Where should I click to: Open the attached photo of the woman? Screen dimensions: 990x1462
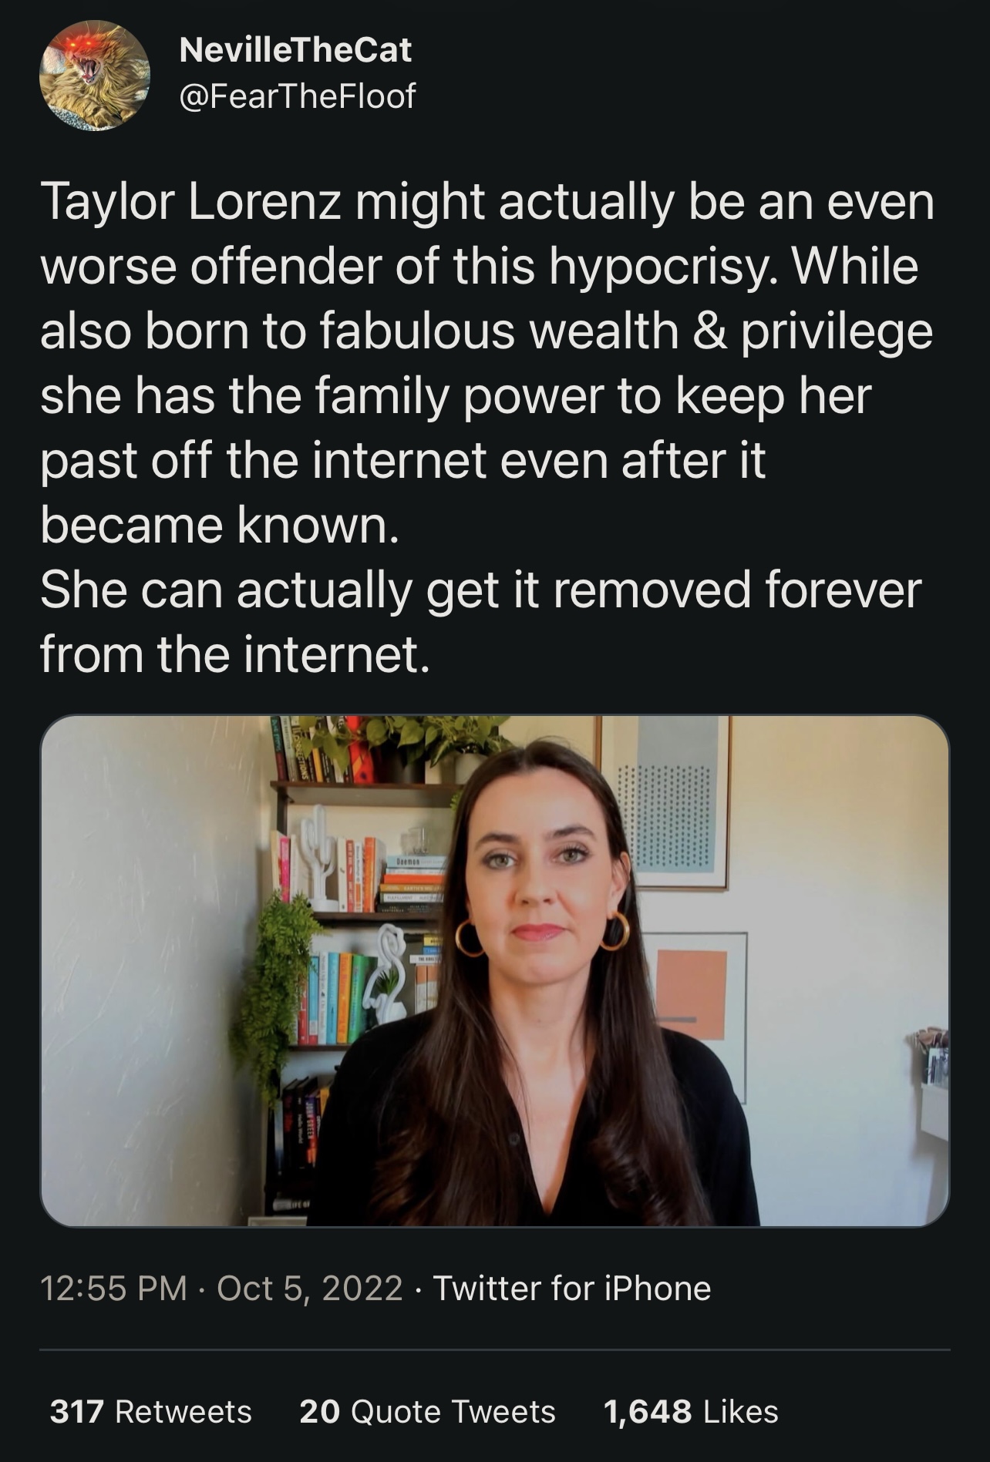coord(495,970)
